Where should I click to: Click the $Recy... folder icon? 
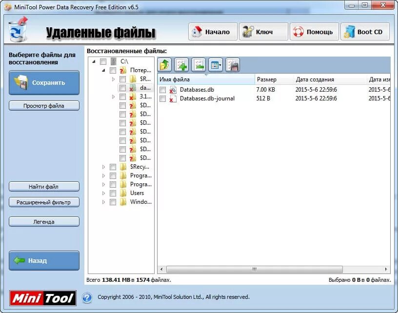pyautogui.click(x=123, y=167)
